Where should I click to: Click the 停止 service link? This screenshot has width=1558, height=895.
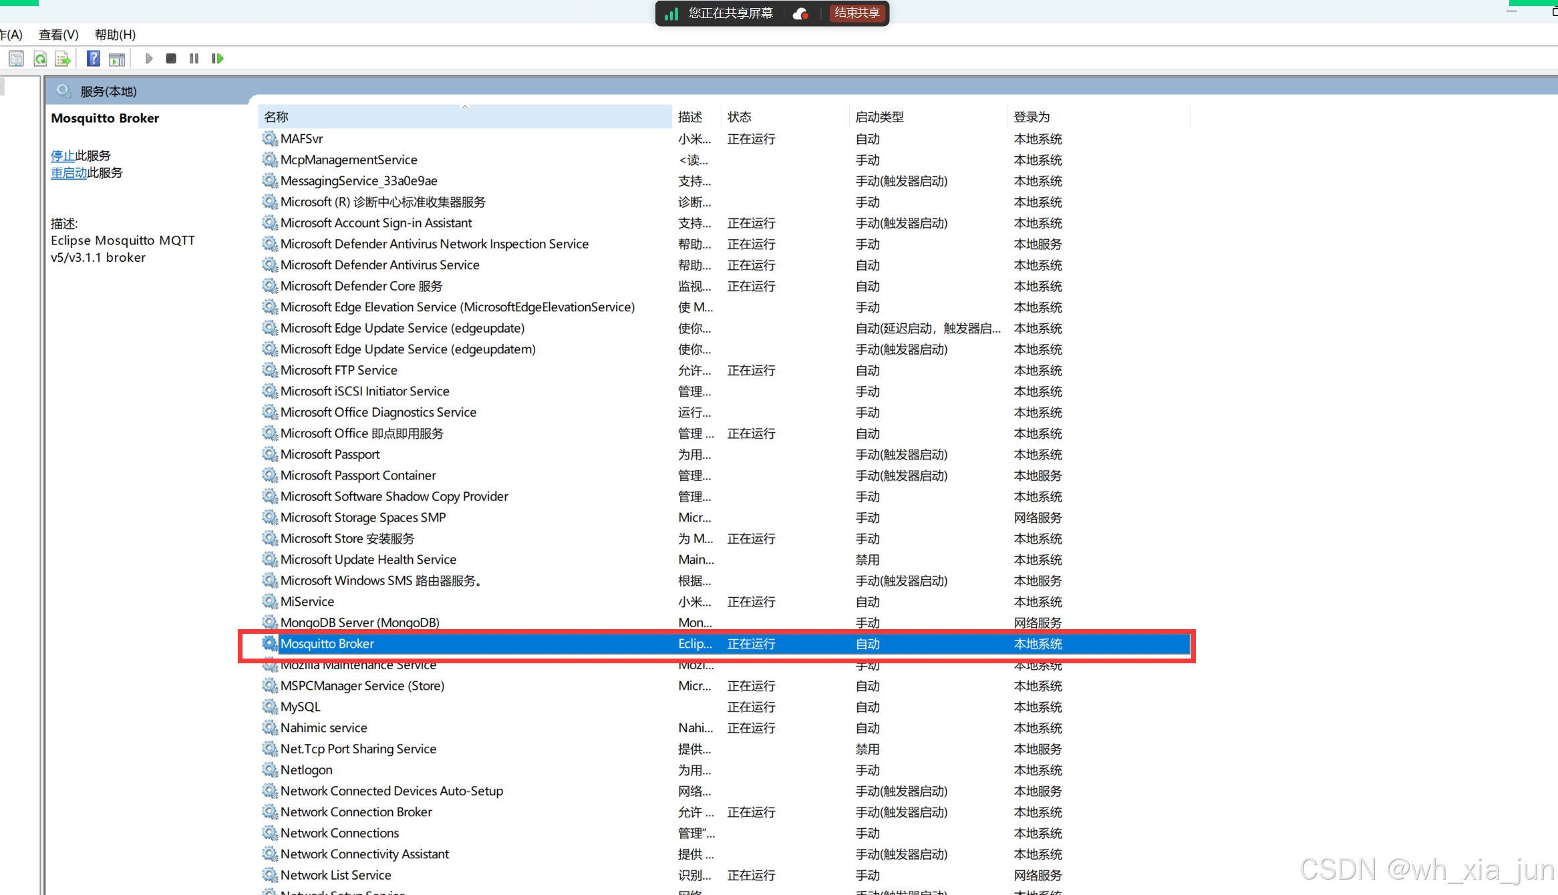pos(63,156)
